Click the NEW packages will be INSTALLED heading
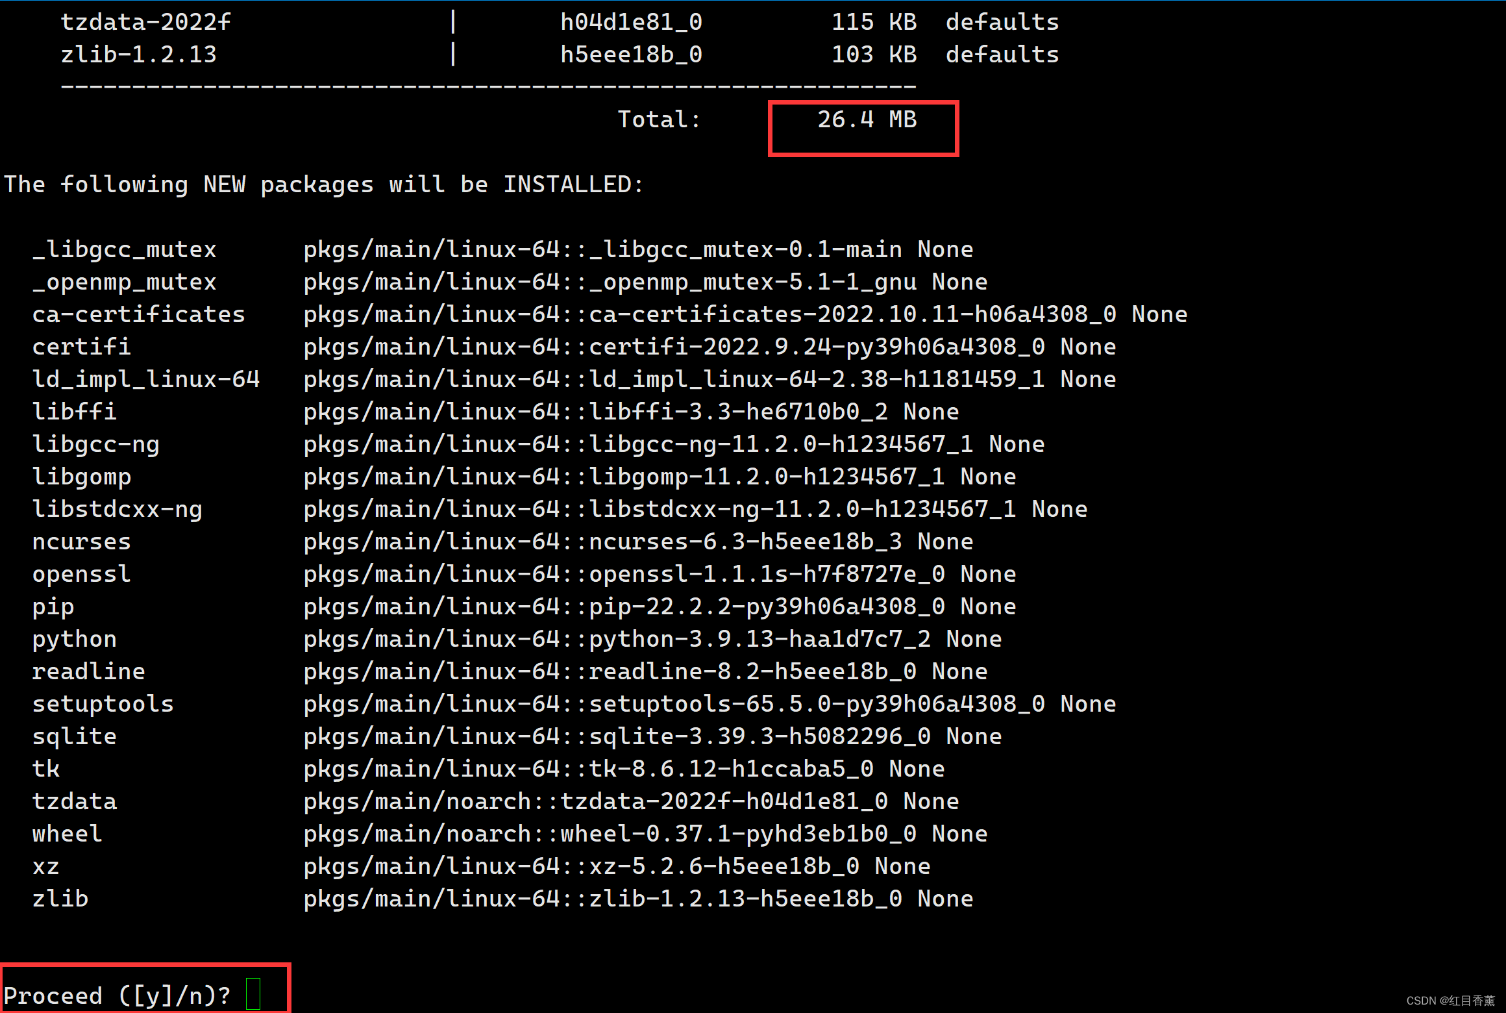The image size is (1506, 1013). point(325,184)
